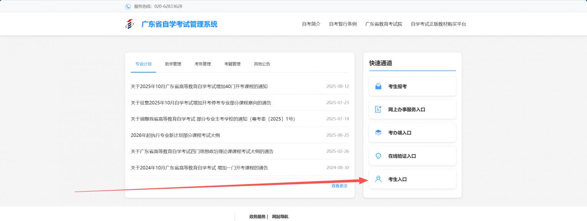
Task: Switch to the 其他公告 tab
Action: coord(262,64)
